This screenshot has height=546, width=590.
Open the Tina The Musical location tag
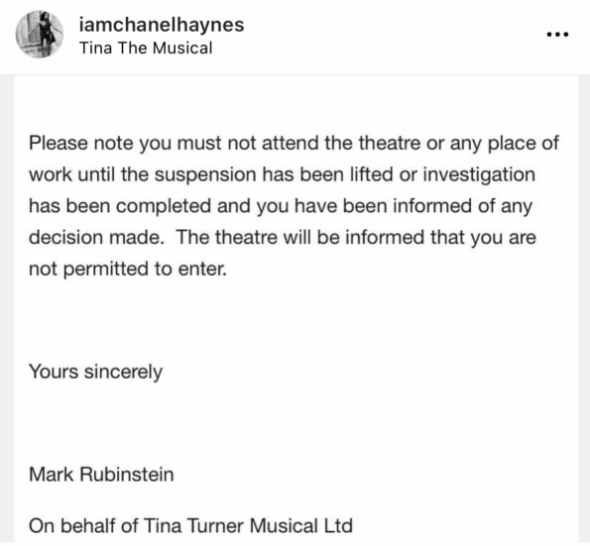(146, 49)
